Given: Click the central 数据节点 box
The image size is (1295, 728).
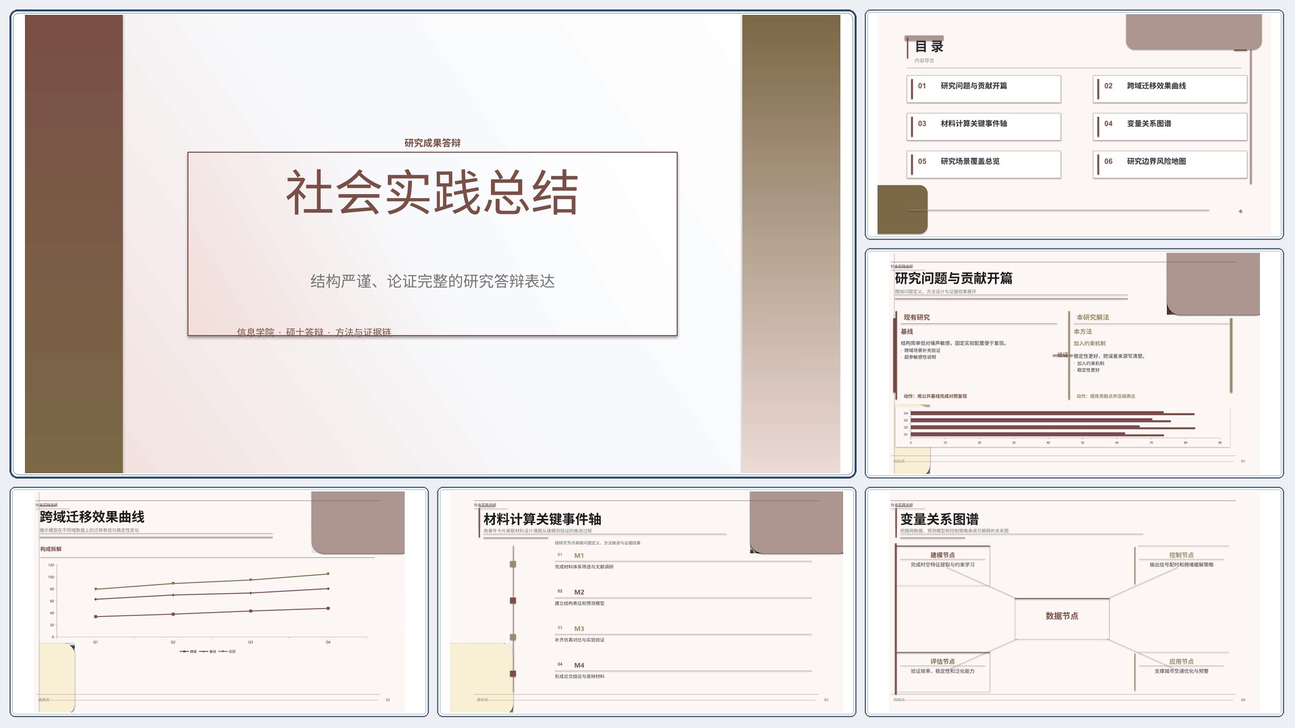Looking at the screenshot, I should point(1062,618).
